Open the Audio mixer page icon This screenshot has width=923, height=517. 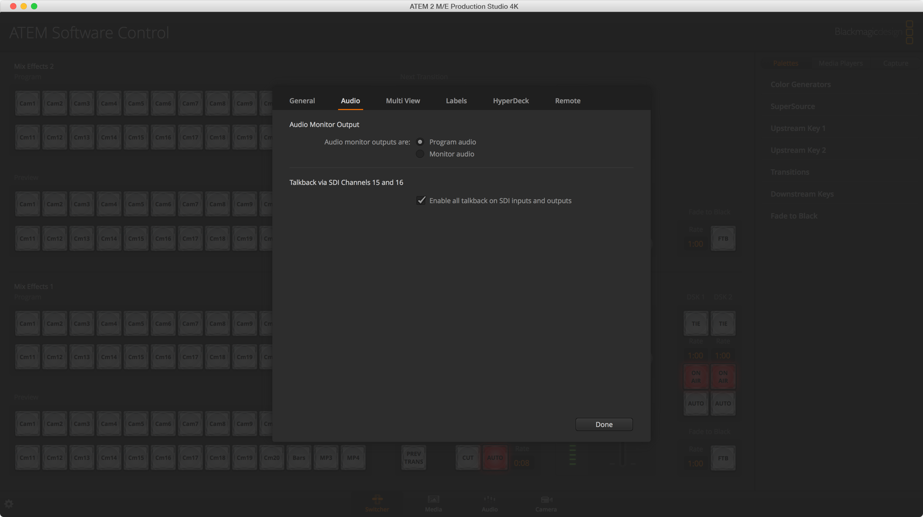pos(489,503)
